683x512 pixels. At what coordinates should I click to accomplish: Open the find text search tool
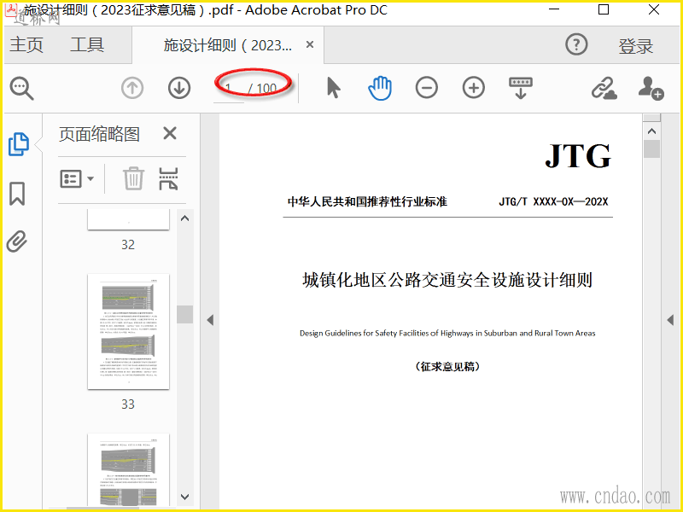point(22,89)
